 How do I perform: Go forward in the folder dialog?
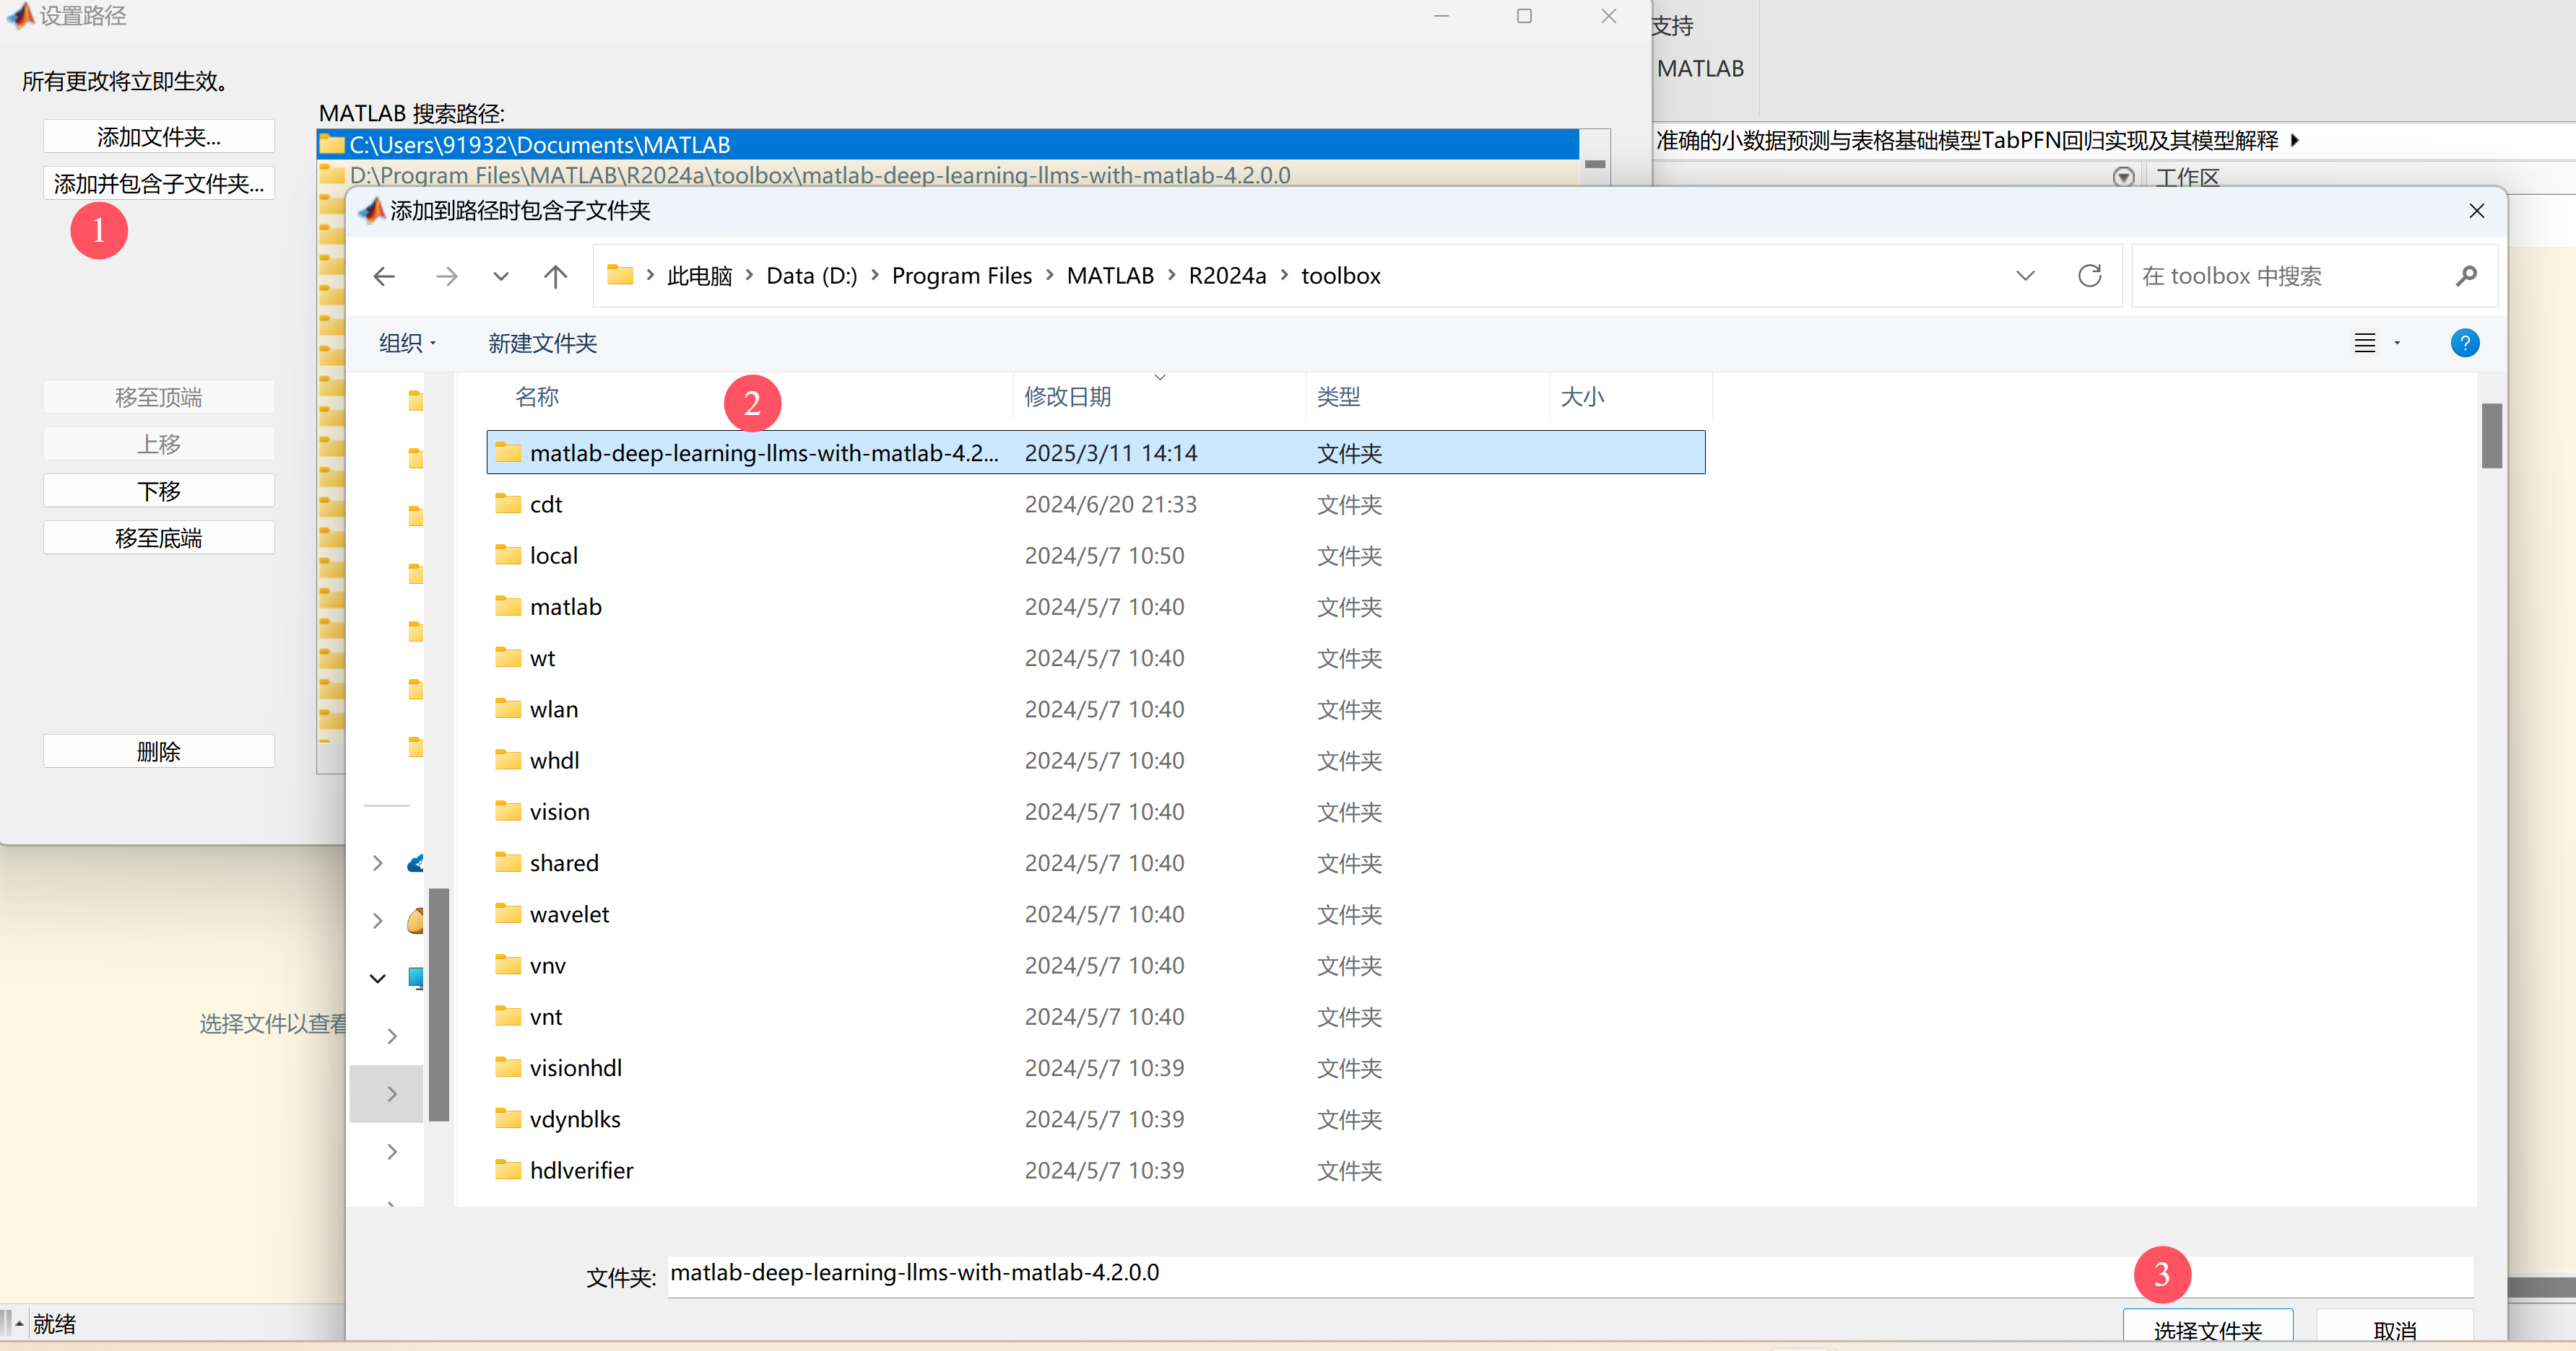(447, 276)
